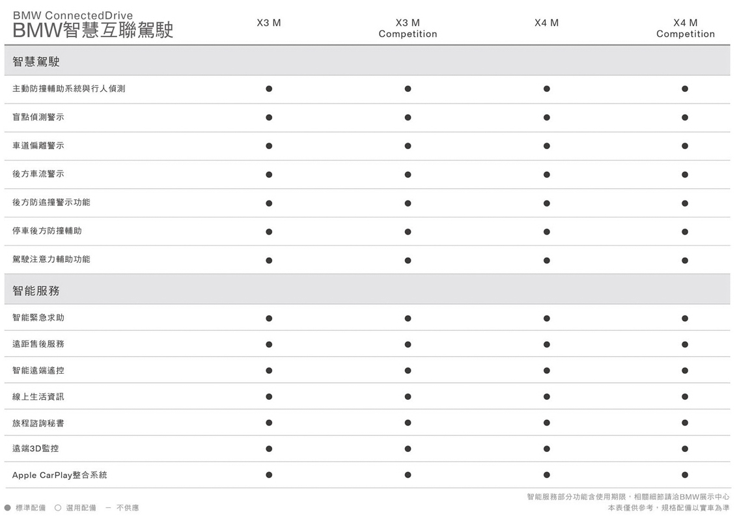This screenshot has width=737, height=521.
Task: Click the 智能遠端遙控 row label
Action: (38, 371)
